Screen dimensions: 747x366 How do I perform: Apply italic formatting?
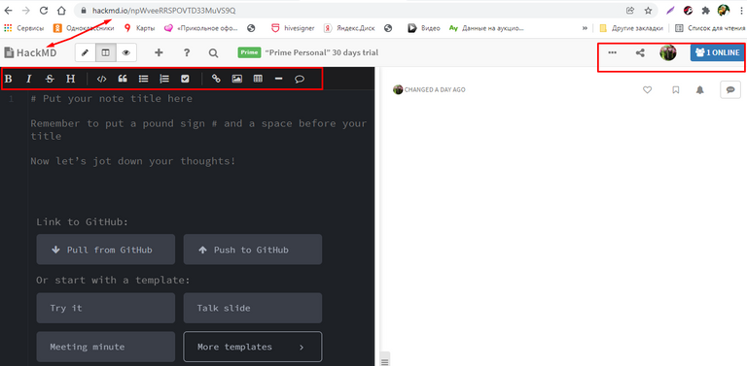[x=28, y=79]
